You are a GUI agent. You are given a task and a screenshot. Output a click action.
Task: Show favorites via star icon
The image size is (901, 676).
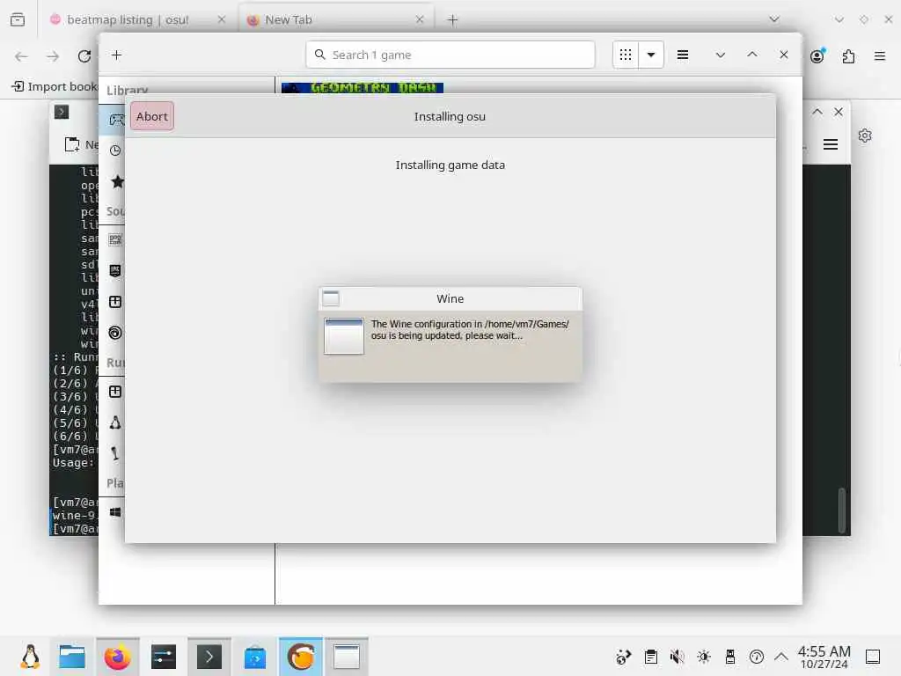click(117, 181)
